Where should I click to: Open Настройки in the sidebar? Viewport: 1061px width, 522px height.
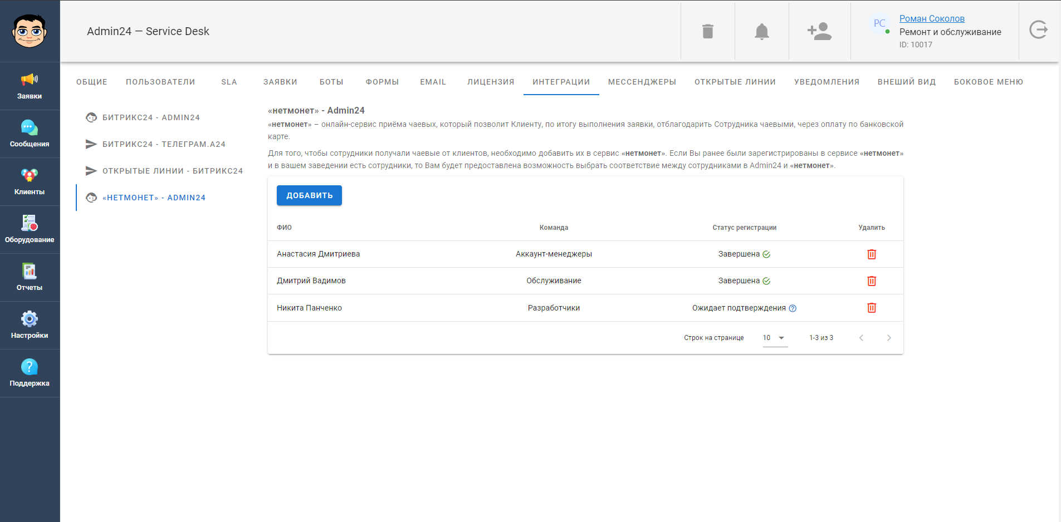[30, 326]
